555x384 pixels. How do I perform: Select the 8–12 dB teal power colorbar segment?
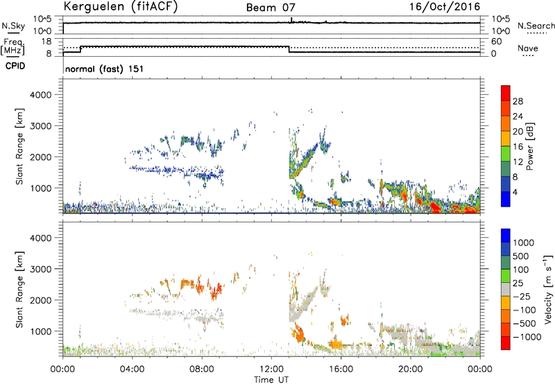tap(506, 169)
